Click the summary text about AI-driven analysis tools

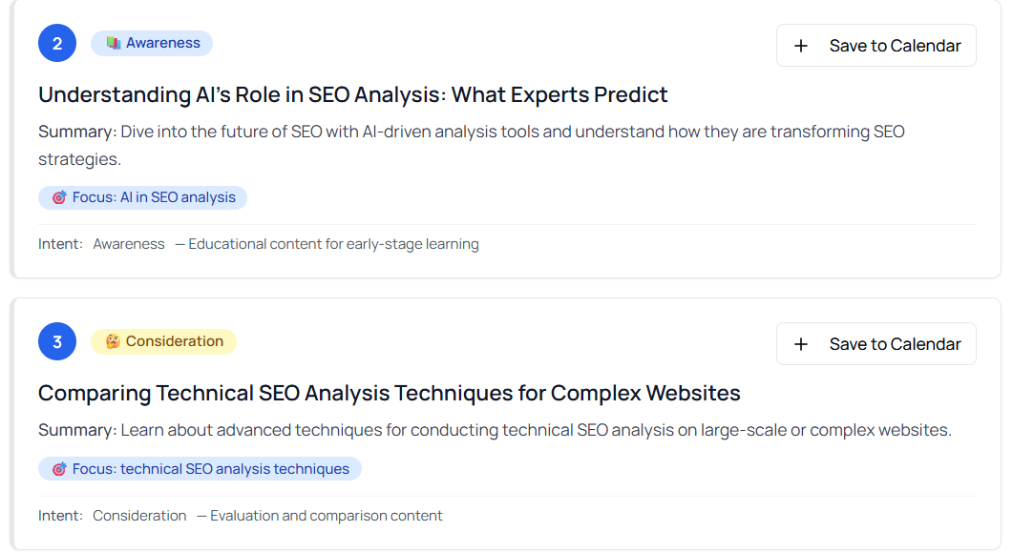471,145
